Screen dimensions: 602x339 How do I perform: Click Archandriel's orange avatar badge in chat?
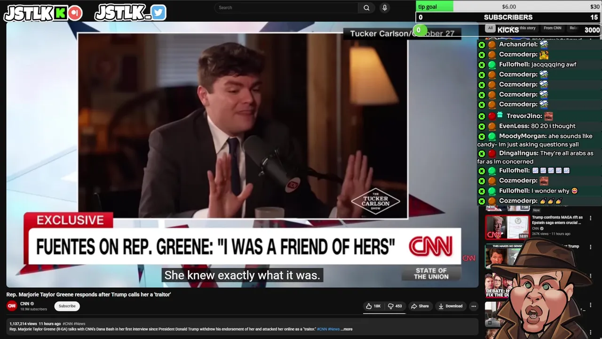(x=491, y=44)
